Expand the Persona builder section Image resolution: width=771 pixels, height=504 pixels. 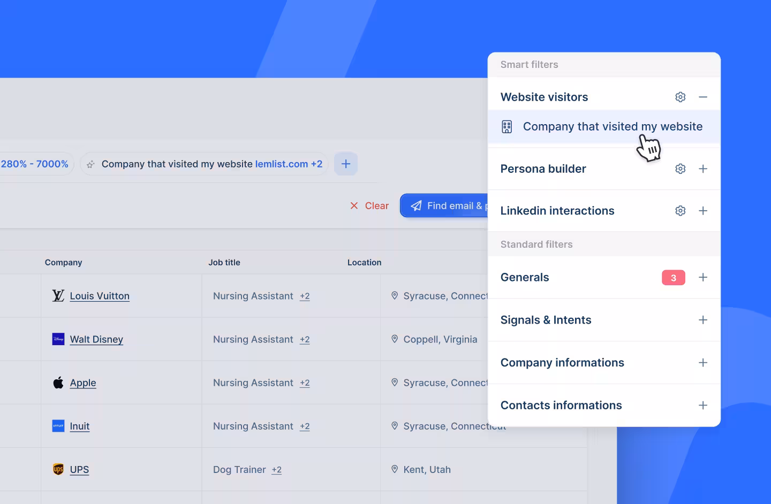pyautogui.click(x=703, y=169)
